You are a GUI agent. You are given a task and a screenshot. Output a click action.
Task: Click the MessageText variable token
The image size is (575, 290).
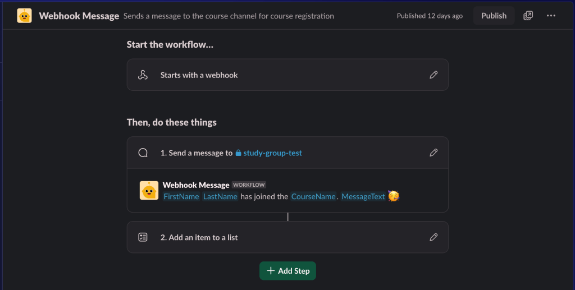pos(363,197)
